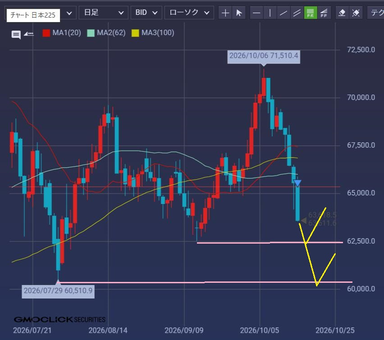This screenshot has width=384, height=340.
Task: Click the 70,000.0 price axis label
Action: click(x=361, y=98)
